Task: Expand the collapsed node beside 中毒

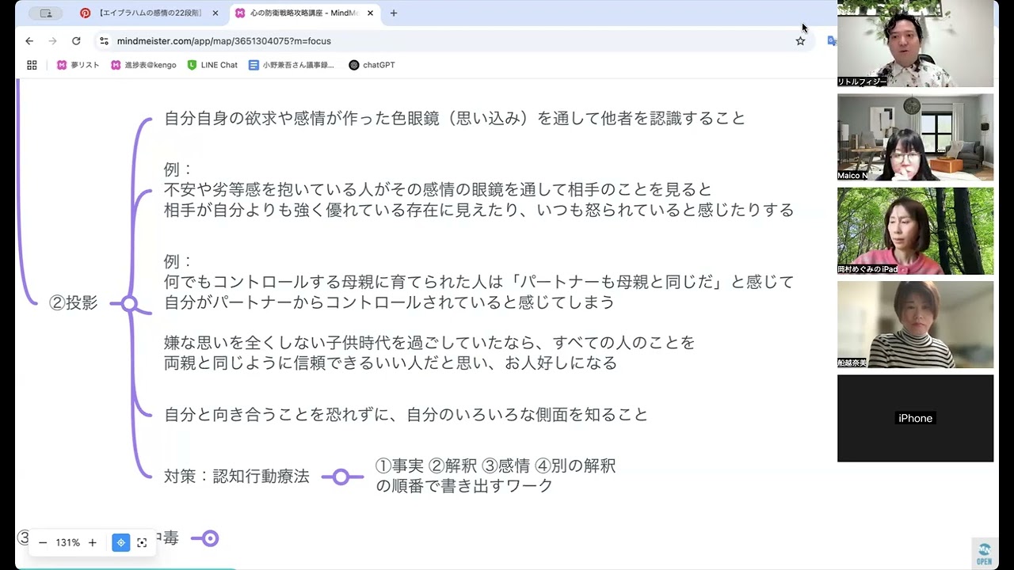Action: coord(210,538)
